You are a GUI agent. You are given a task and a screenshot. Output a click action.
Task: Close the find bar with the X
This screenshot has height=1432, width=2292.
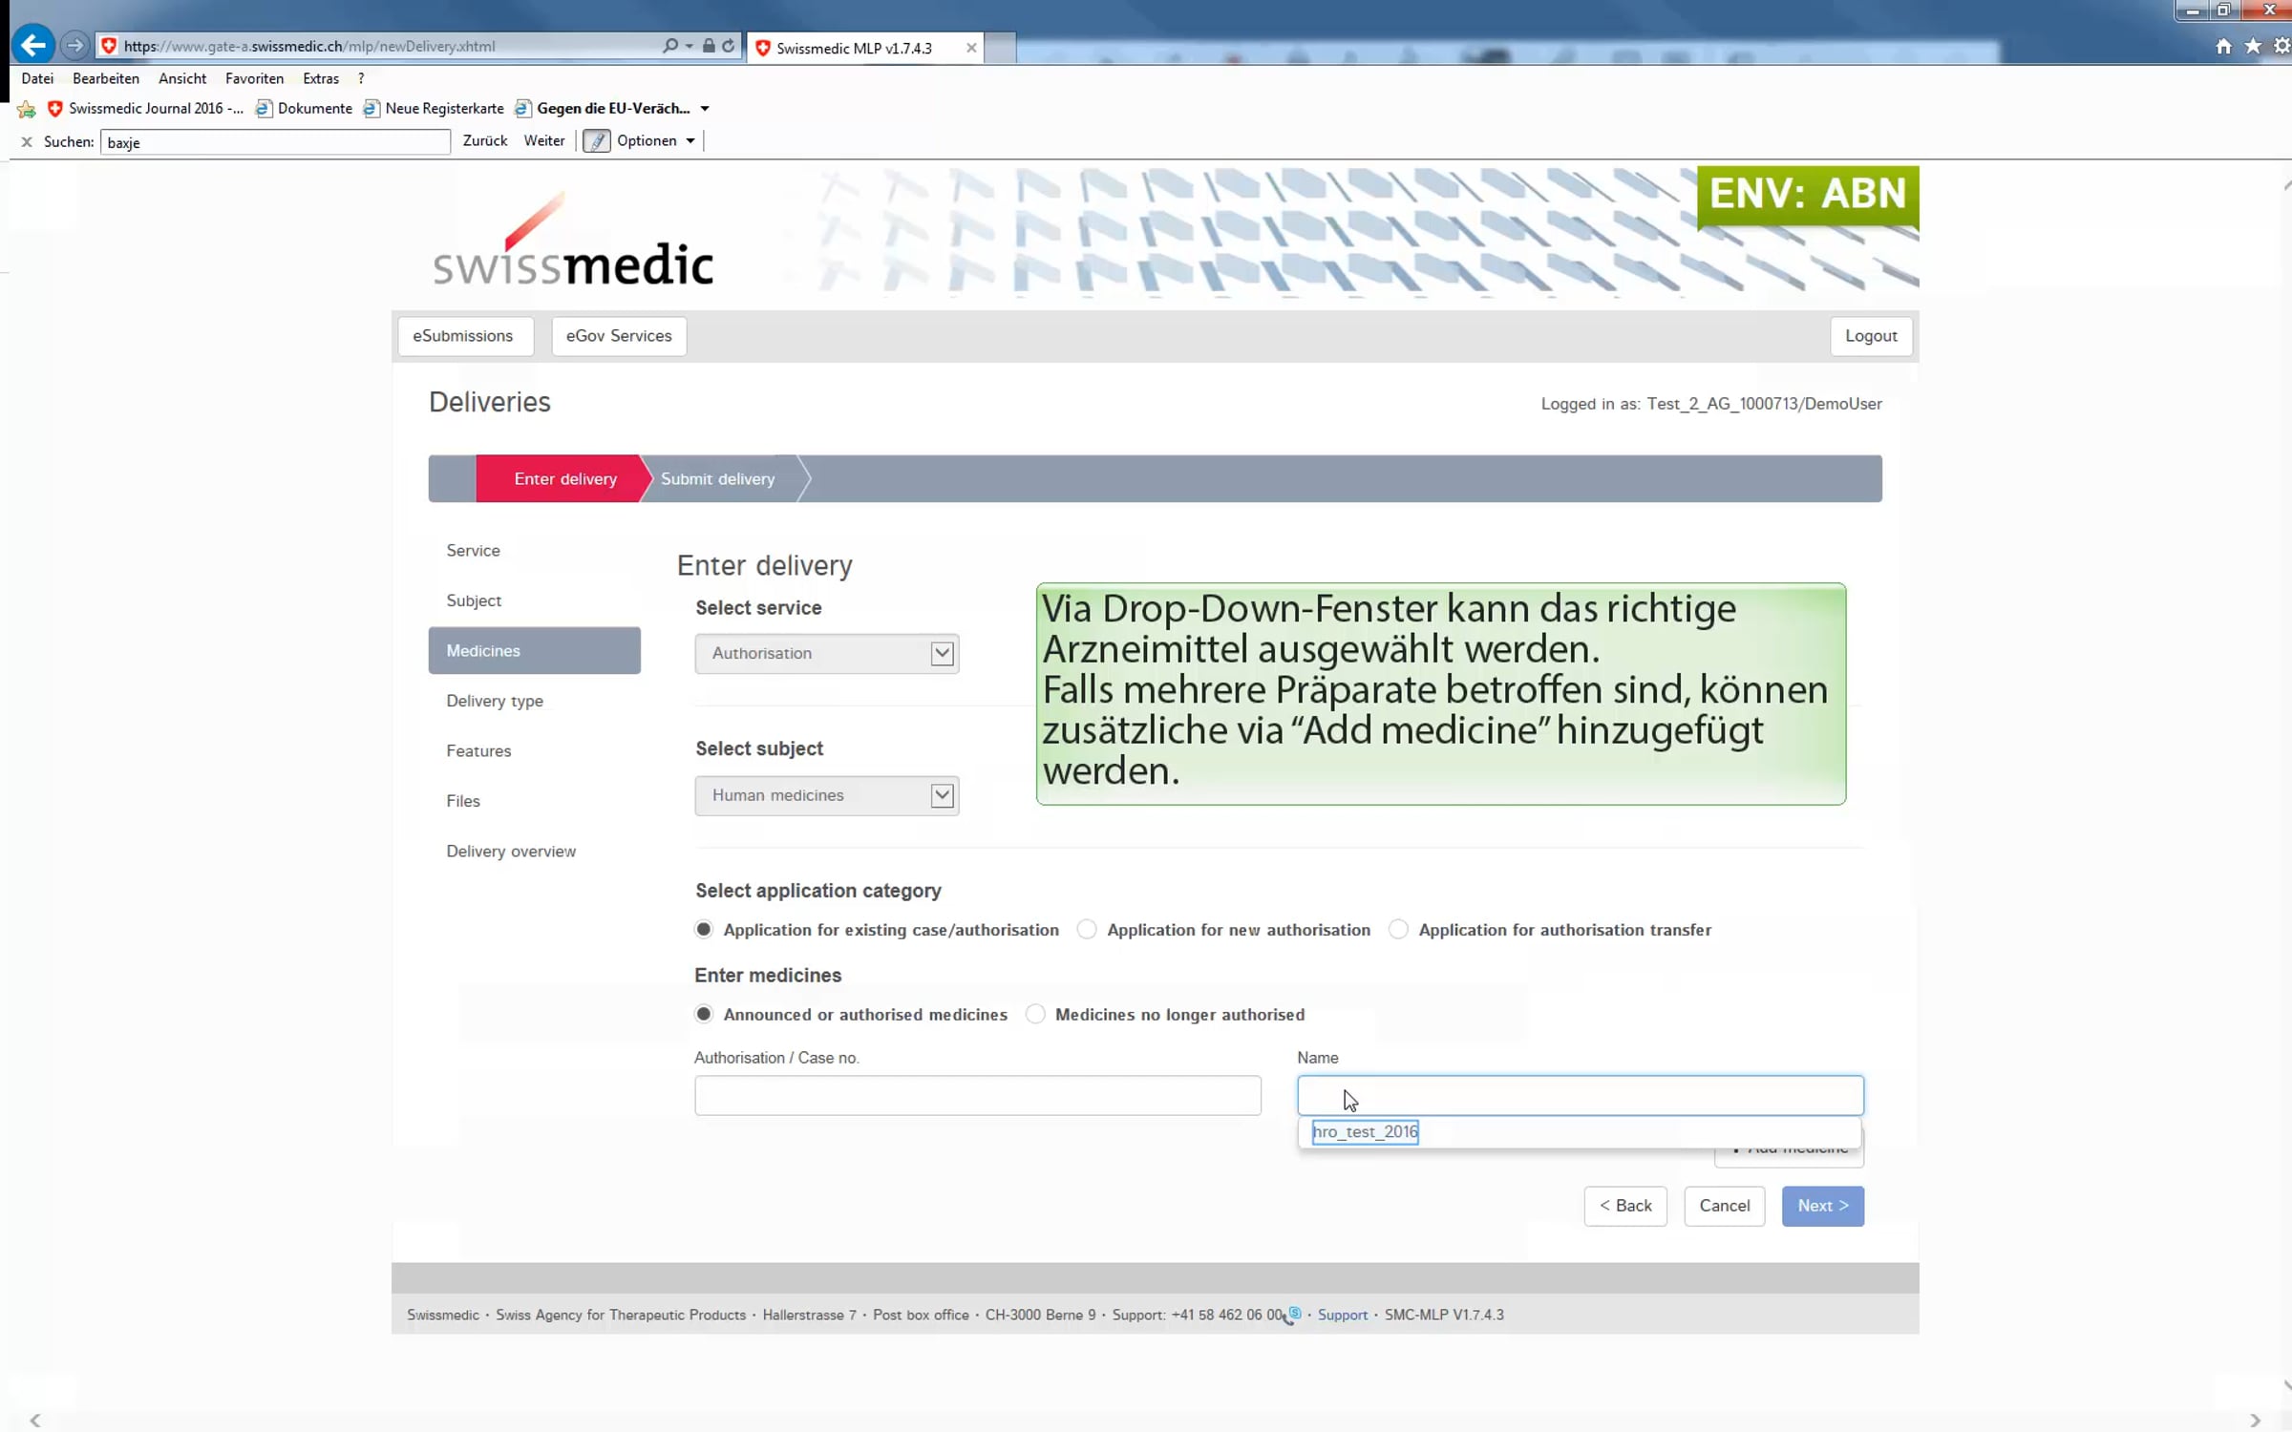pos(27,142)
